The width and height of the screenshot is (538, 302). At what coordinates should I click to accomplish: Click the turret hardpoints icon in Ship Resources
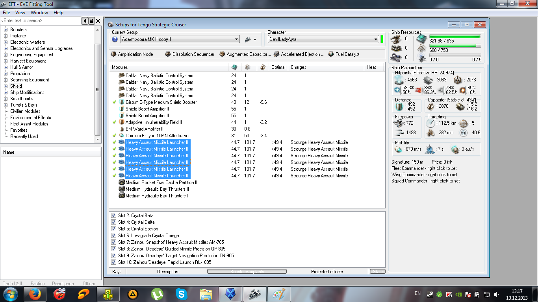tap(396, 39)
